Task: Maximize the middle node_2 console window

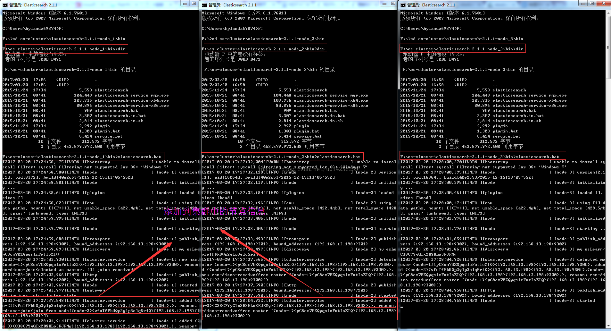Action: tap(393, 4)
